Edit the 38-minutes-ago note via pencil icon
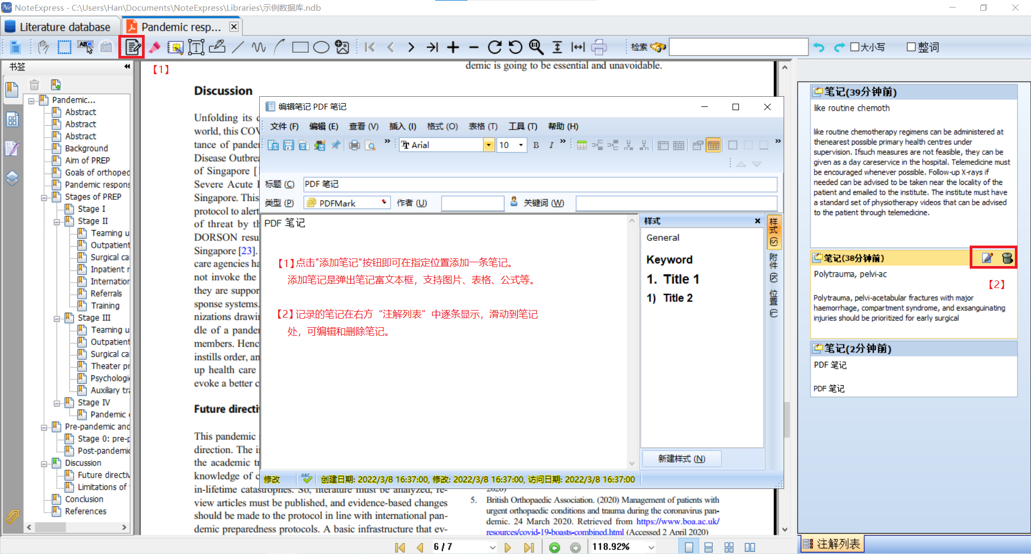The width and height of the screenshot is (1031, 554). (987, 258)
